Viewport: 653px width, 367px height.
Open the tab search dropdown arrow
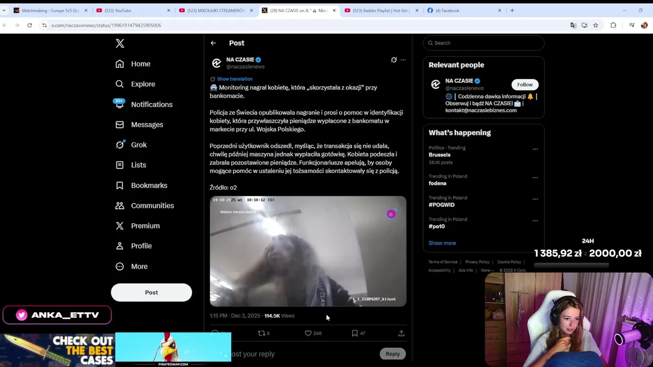[4, 10]
